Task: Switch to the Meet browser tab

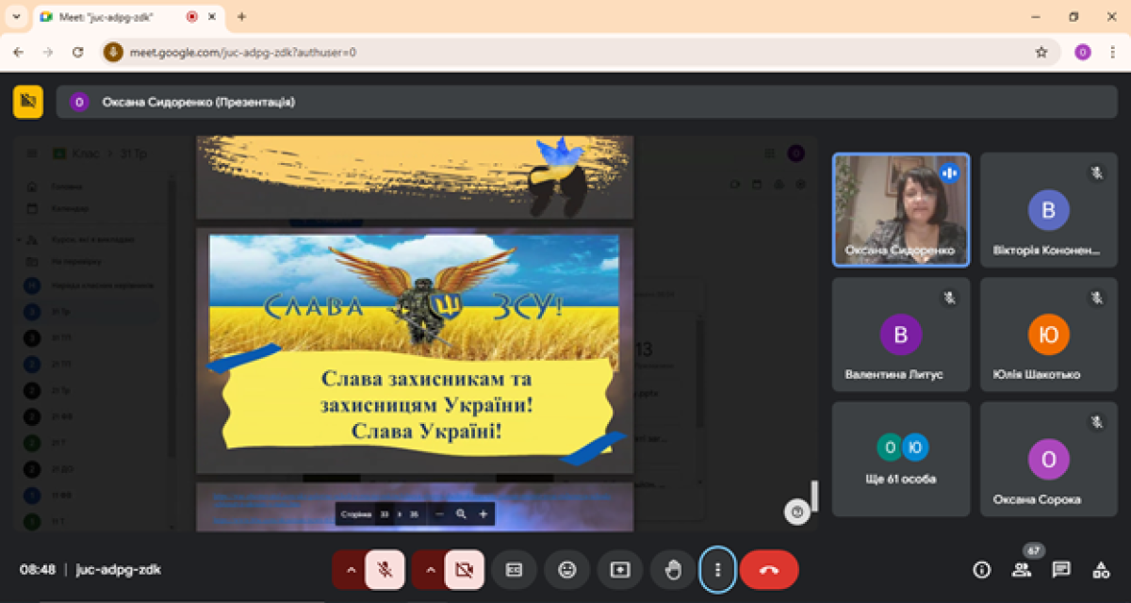Action: (x=113, y=16)
